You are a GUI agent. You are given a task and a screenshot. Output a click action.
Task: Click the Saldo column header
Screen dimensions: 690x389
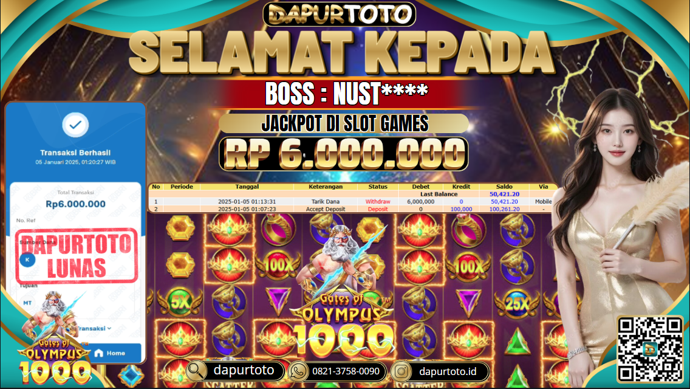[504, 187]
